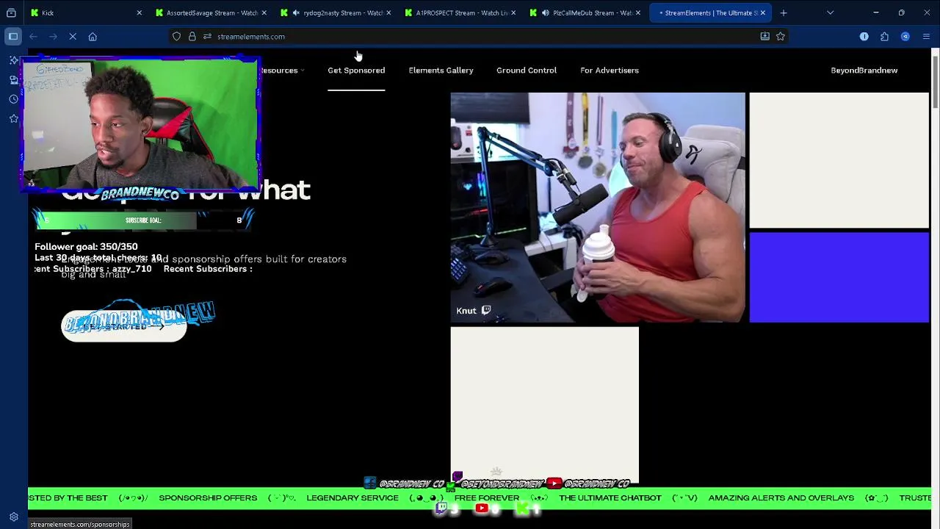The width and height of the screenshot is (940, 529).
Task: Switch to A1PROSPECT Stream tab
Action: point(461,12)
